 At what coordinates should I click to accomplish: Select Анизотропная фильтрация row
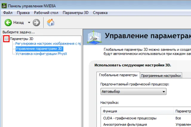tap(146, 124)
